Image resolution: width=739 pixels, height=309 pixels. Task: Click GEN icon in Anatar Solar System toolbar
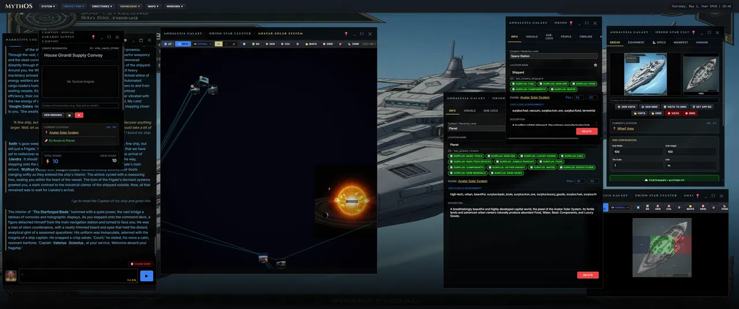click(270, 44)
